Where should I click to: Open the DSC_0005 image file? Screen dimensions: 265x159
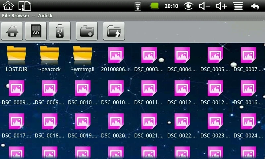pyautogui.click(x=215, y=60)
